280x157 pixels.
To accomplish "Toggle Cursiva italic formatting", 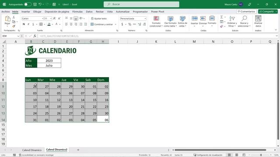I will pos(28,24).
